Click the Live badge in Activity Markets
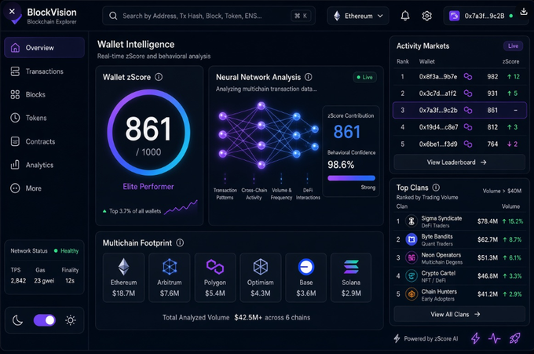 [513, 46]
